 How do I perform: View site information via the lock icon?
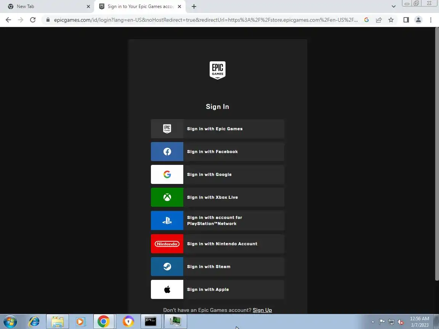[48, 20]
